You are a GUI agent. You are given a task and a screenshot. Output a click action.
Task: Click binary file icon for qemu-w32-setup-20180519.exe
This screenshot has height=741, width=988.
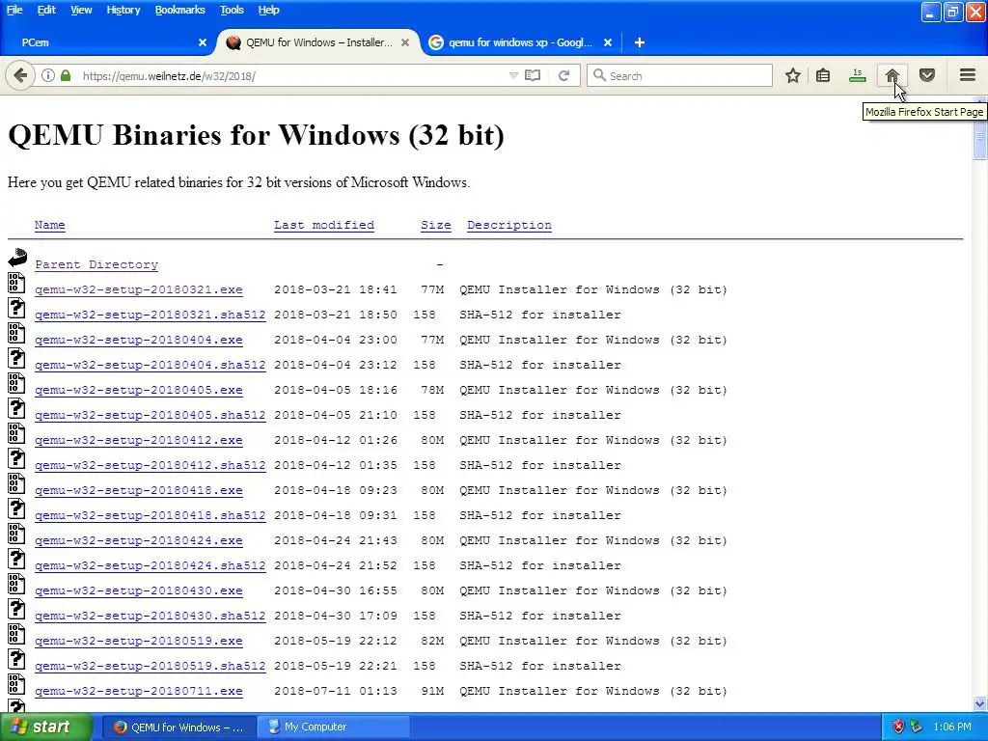[16, 634]
